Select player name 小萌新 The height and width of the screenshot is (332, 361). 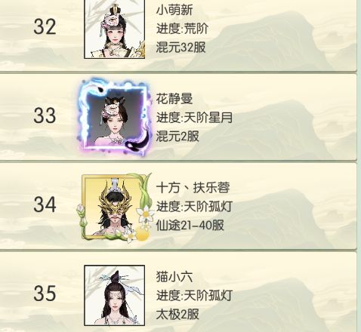pyautogui.click(x=174, y=11)
